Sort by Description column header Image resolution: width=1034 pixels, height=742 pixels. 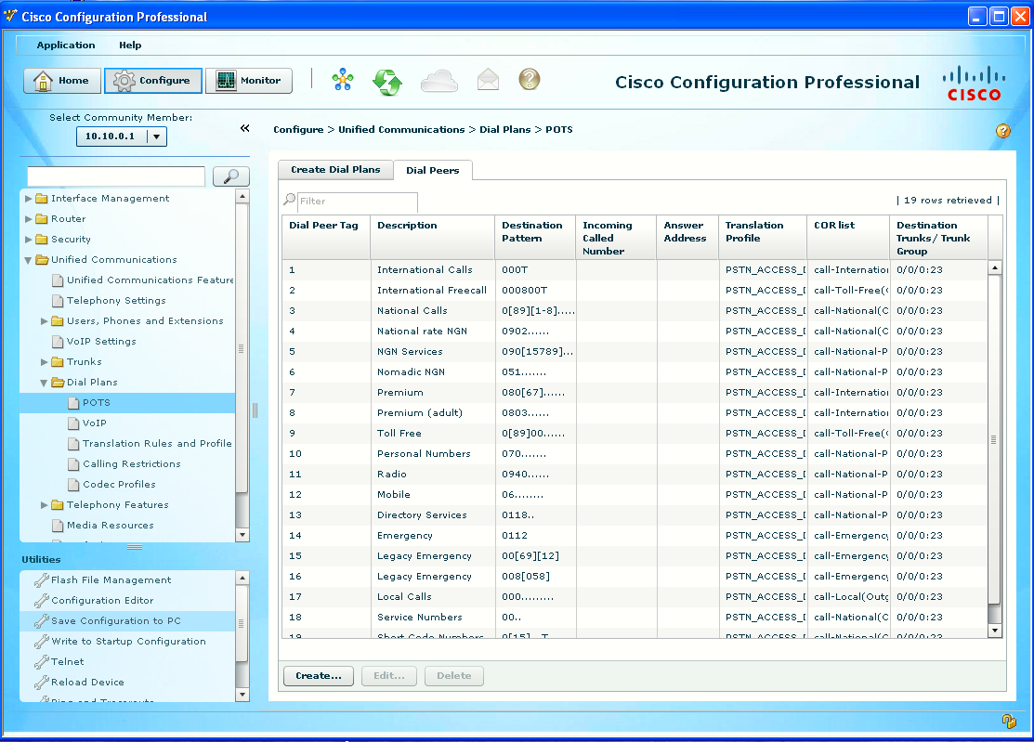coord(433,237)
